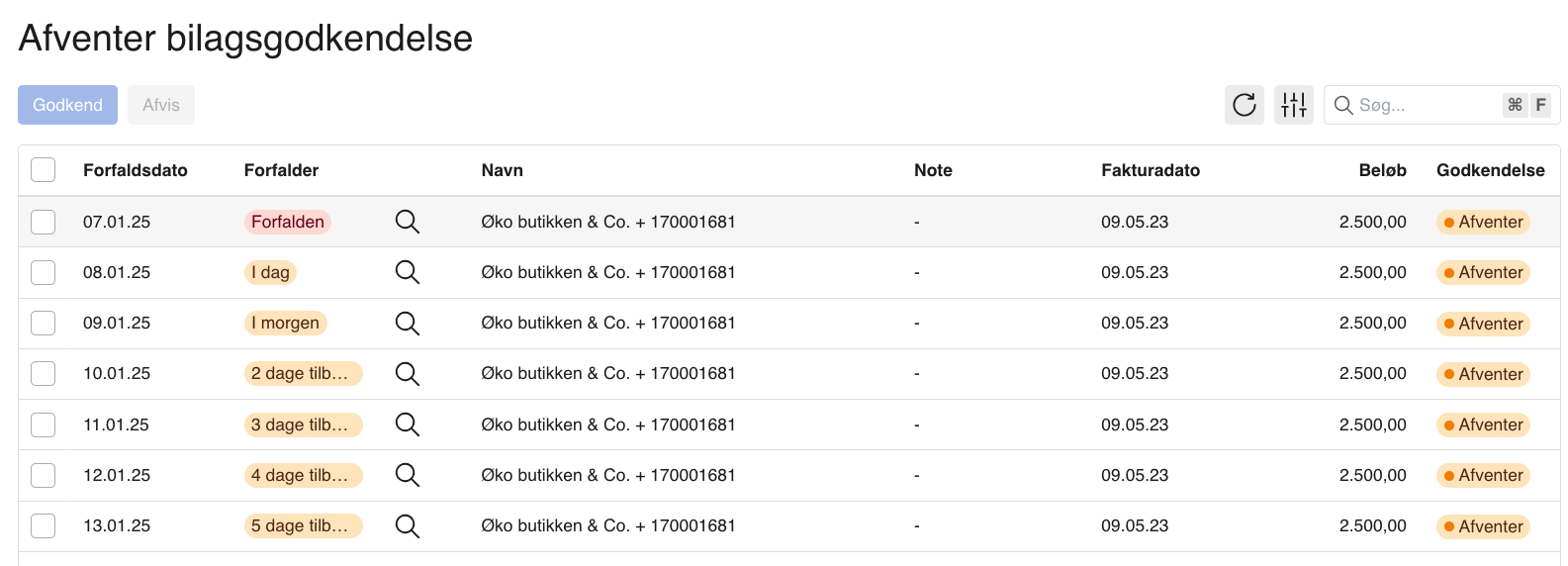Sort by the Forfaldsdato column header
The height and width of the screenshot is (566, 1568).
pos(136,170)
